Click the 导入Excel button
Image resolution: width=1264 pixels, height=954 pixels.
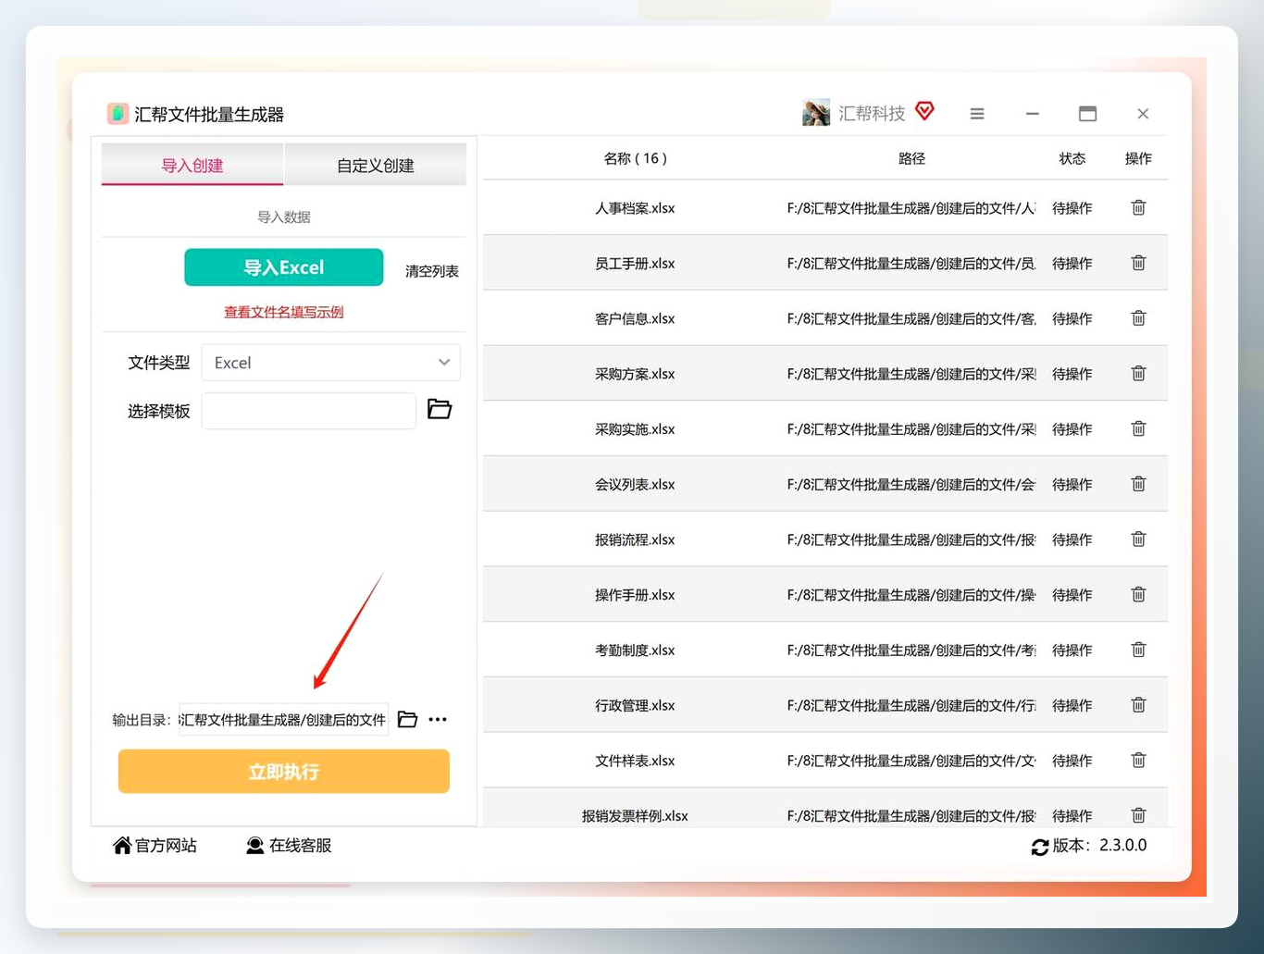coord(284,267)
